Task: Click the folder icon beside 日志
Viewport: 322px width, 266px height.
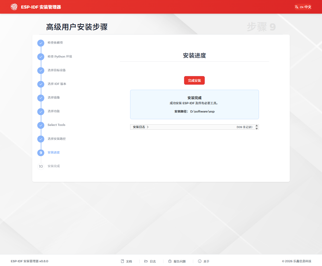Action: (x=146, y=261)
